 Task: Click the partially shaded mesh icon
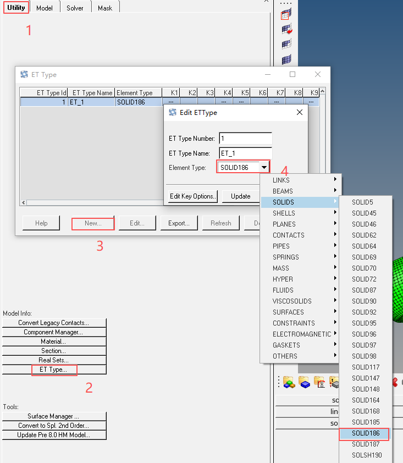pyautogui.click(x=286, y=45)
